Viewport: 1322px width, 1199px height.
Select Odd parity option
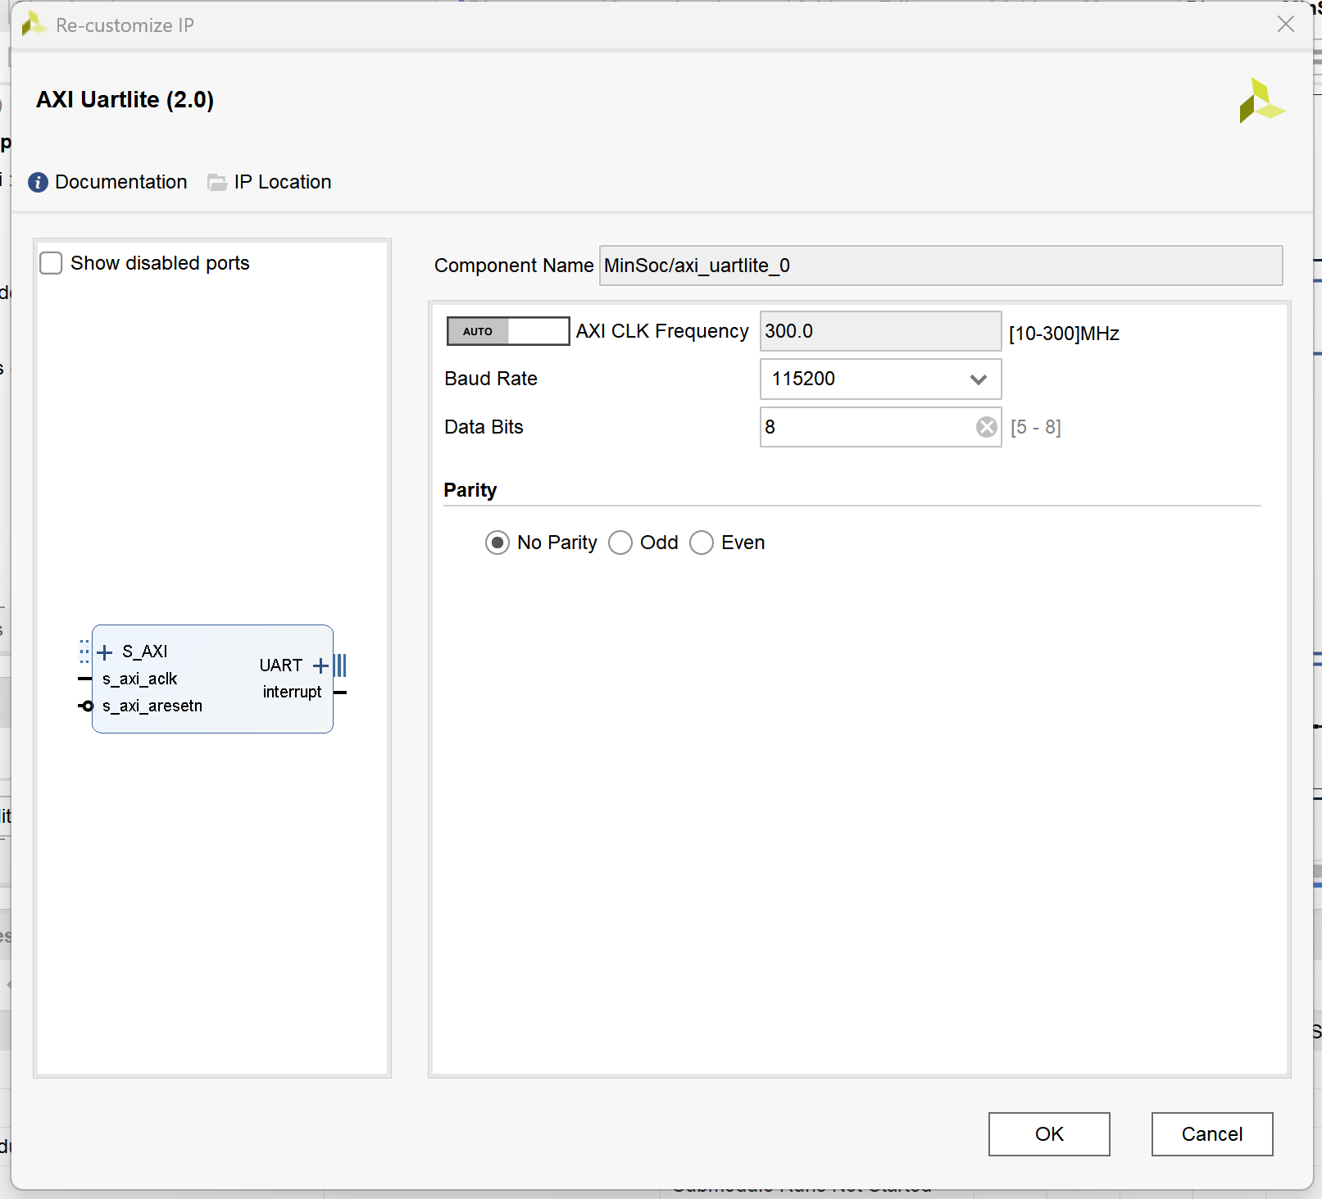[x=620, y=543]
